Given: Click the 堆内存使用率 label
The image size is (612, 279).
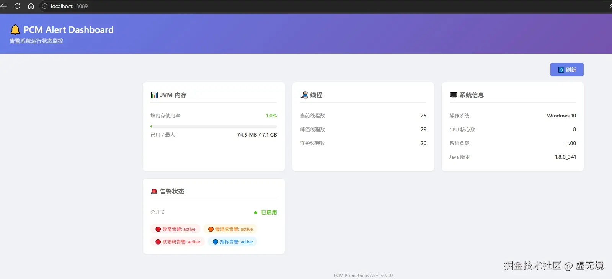Looking at the screenshot, I should click(x=165, y=116).
